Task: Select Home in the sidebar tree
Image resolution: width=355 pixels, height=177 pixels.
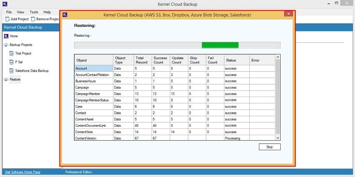Action: 14,36
